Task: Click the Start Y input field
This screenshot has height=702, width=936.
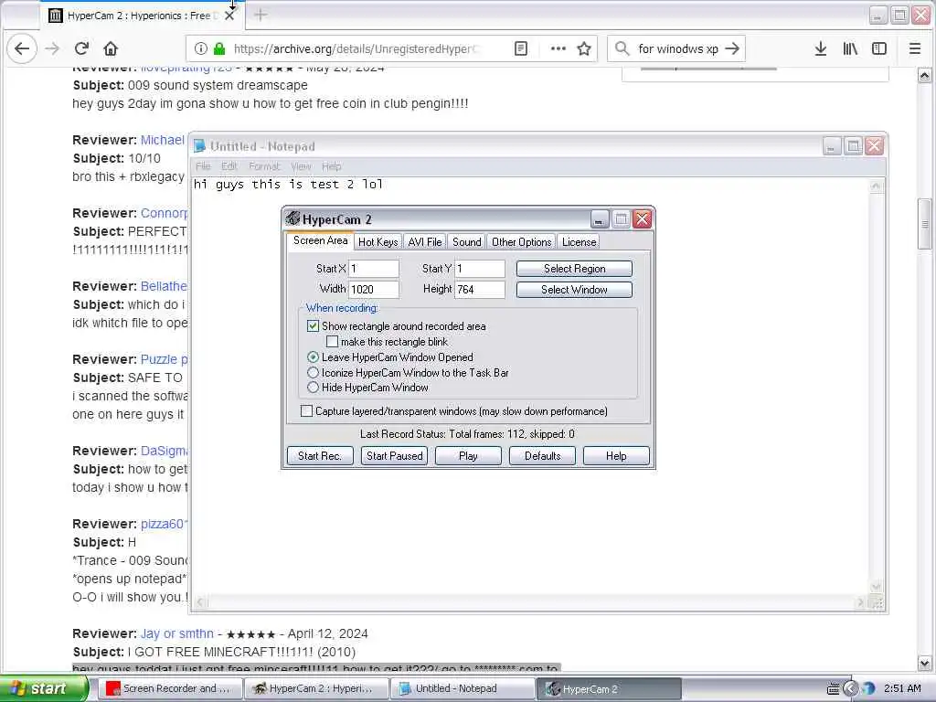Action: coord(480,269)
